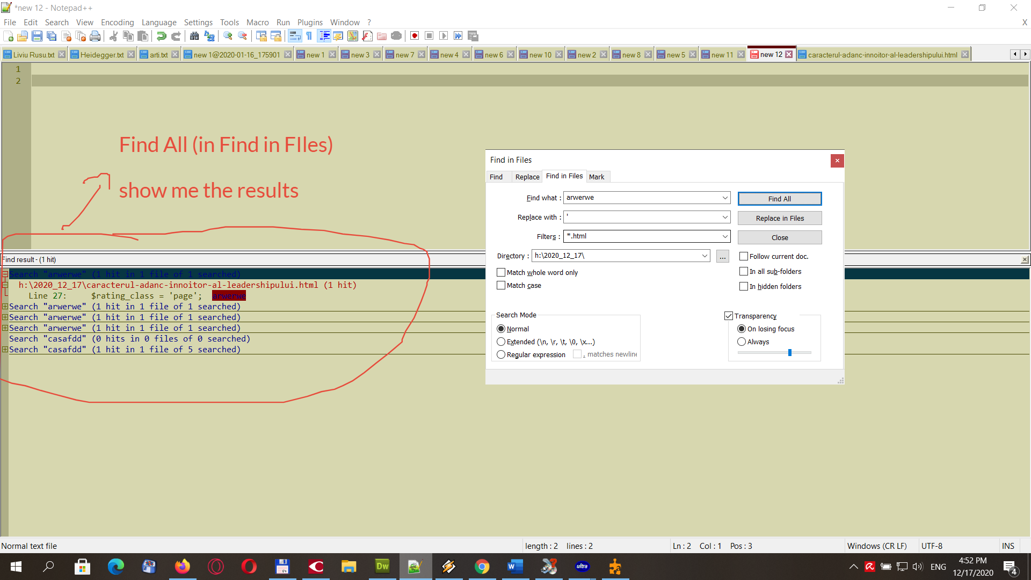Select Normal search mode radio button
Screen dimensions: 1031x580
(x=502, y=328)
